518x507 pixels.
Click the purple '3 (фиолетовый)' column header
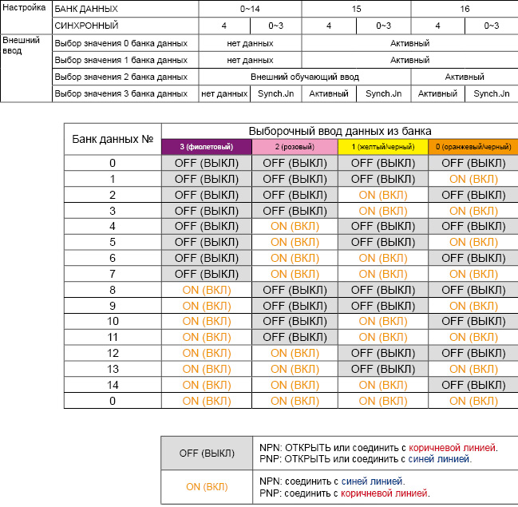pyautogui.click(x=206, y=147)
